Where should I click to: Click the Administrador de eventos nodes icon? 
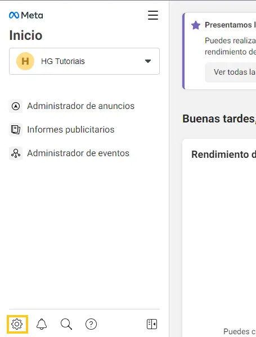click(16, 153)
